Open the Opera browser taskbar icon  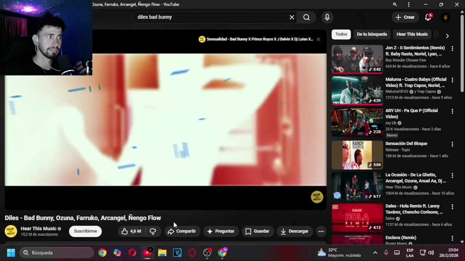pos(132,253)
